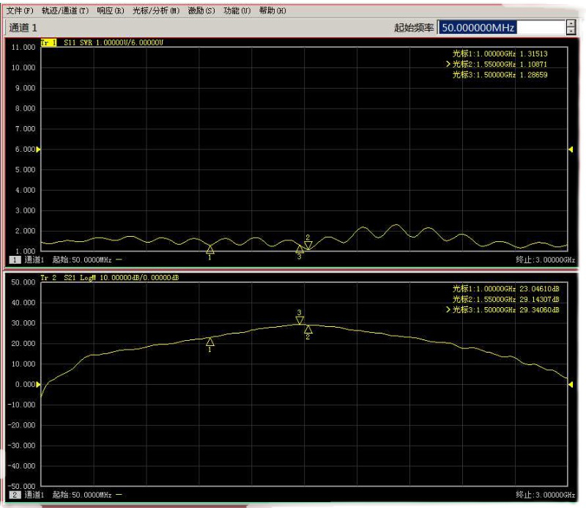
Task: Click marker 1 triangle on SWR trace
Action: [x=210, y=249]
